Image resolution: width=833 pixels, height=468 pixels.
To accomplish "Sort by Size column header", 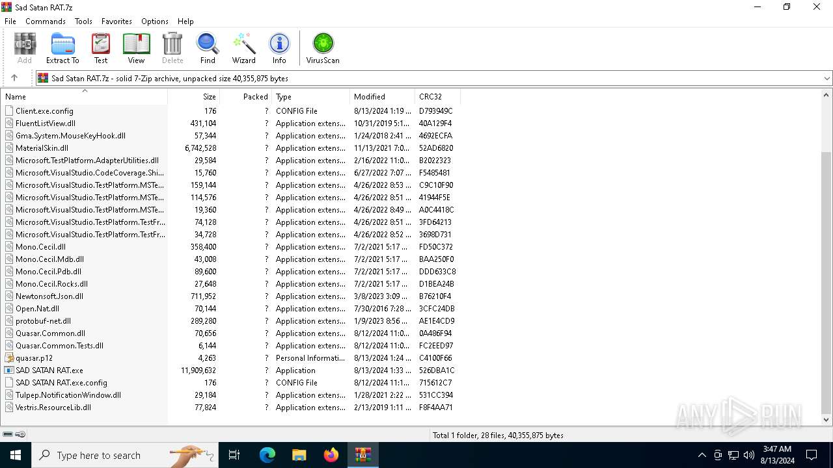I will point(194,97).
